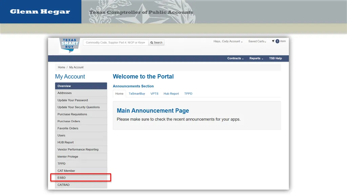Open Users in the sidebar
This screenshot has height=195, width=347.
(x=81, y=135)
